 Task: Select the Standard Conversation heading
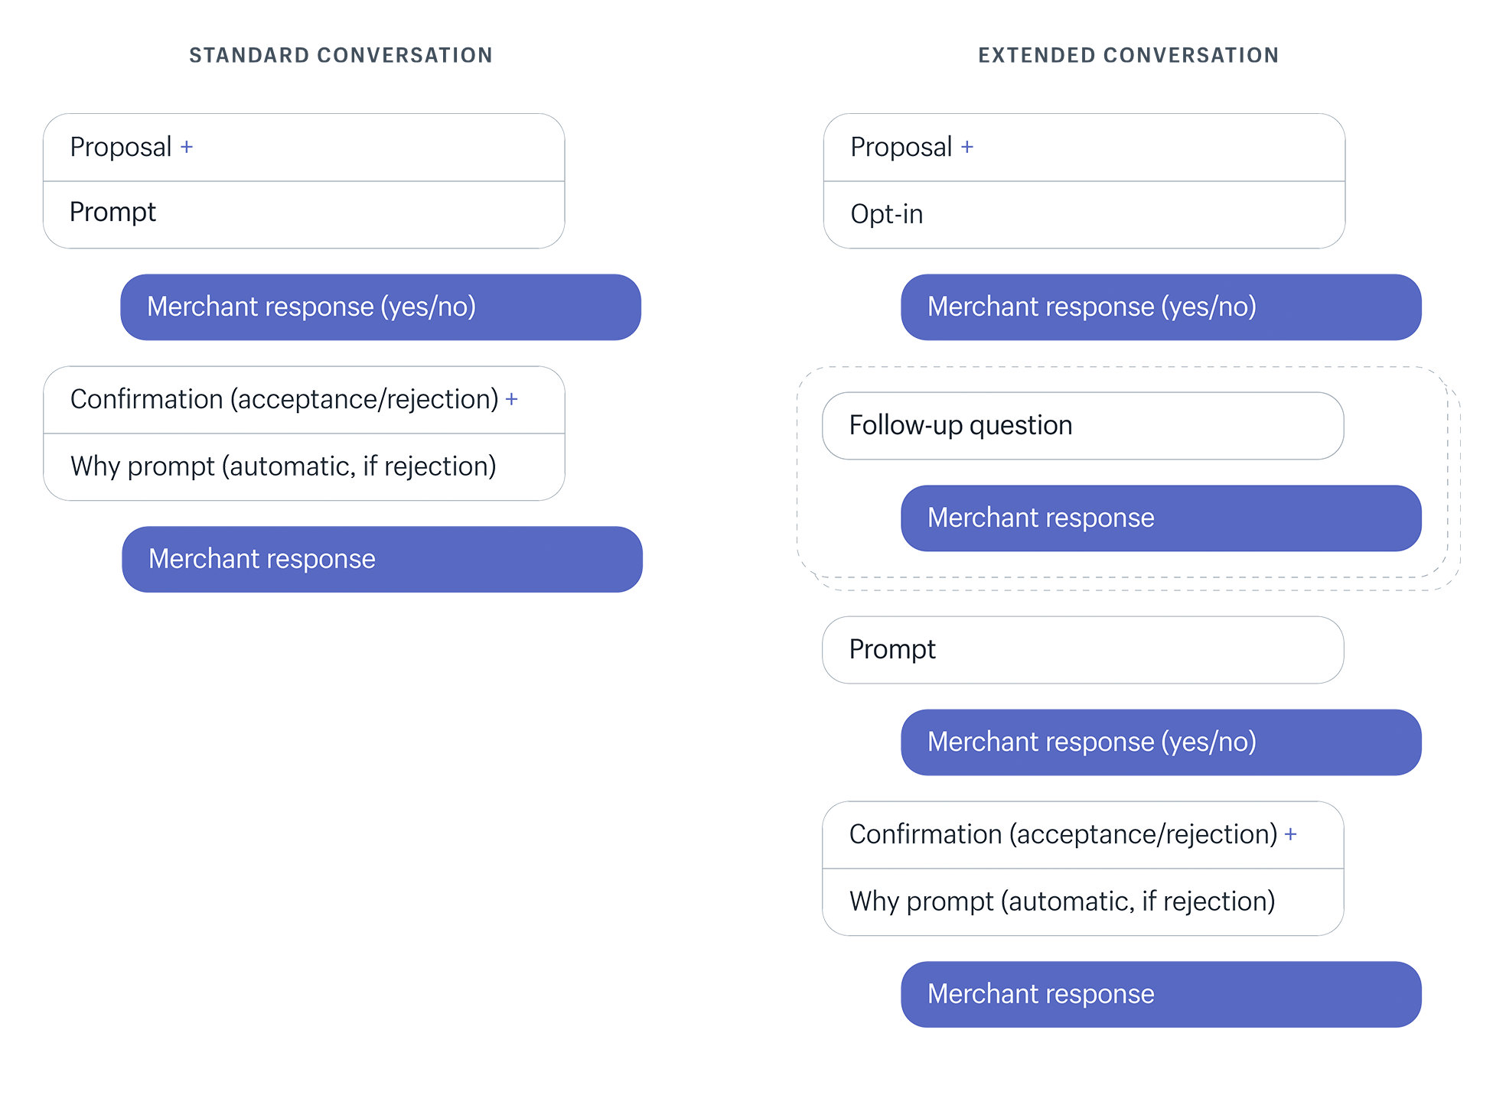tap(341, 55)
